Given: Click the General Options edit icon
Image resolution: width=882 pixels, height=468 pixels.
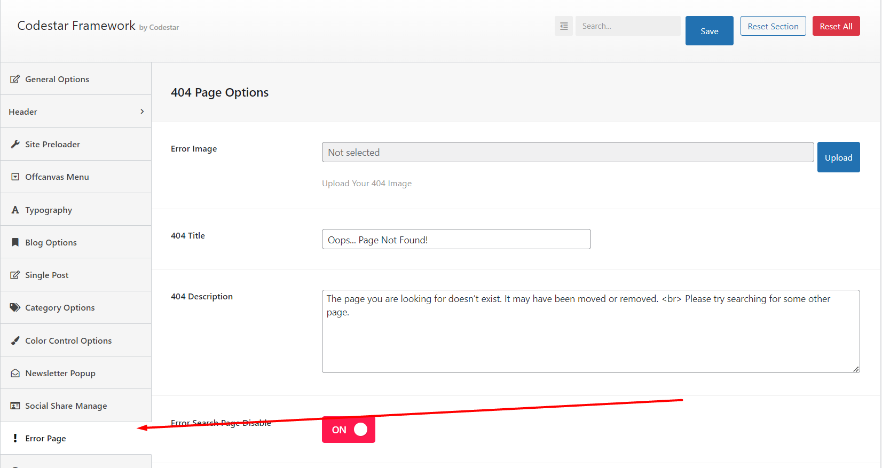Looking at the screenshot, I should click(15, 79).
